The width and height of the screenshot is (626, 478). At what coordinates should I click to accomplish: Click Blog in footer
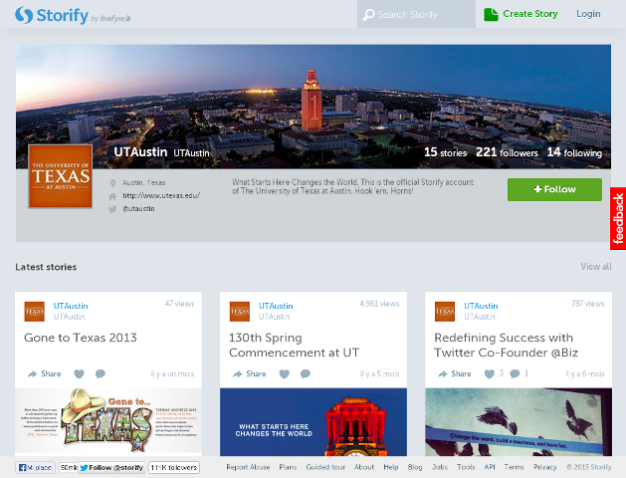click(x=415, y=467)
